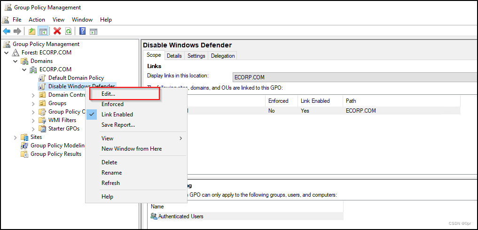The image size is (478, 230).
Task: Sort by the Link Enabled column header
Action: tap(320, 101)
